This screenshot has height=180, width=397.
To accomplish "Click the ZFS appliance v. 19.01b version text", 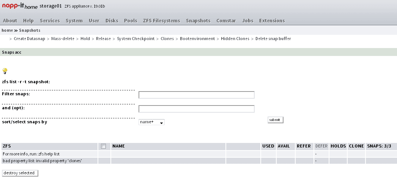I will (85, 6).
